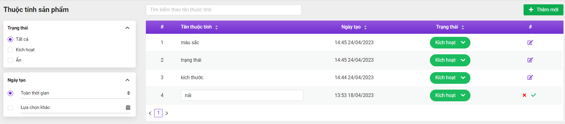The height and width of the screenshot is (124, 565).
Task: Confirm edit with the green checkmark
Action: (534, 95)
